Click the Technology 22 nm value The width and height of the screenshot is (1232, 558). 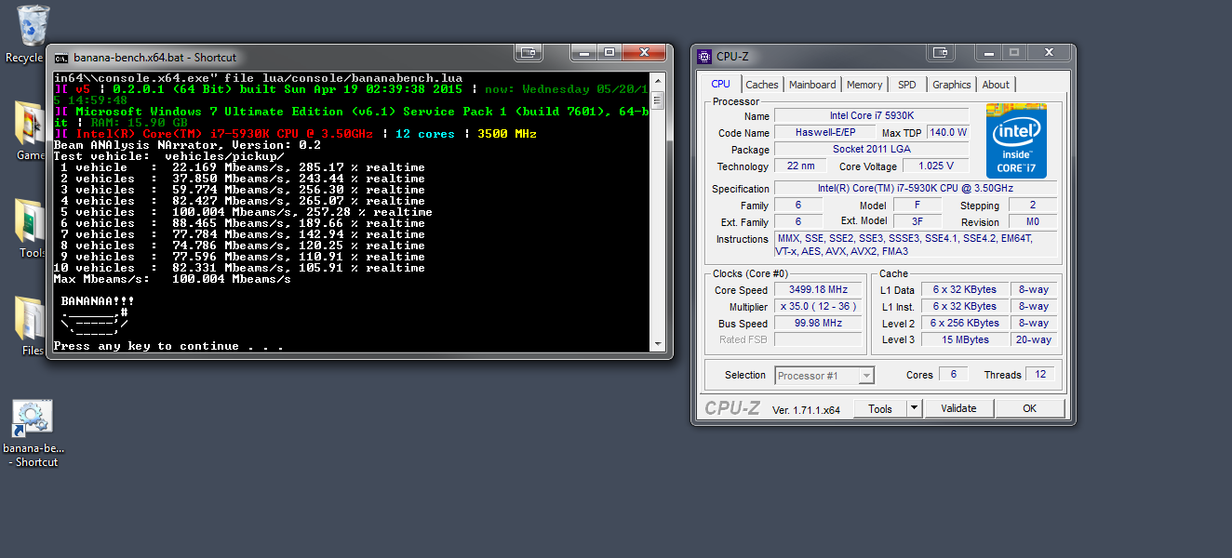pyautogui.click(x=800, y=166)
